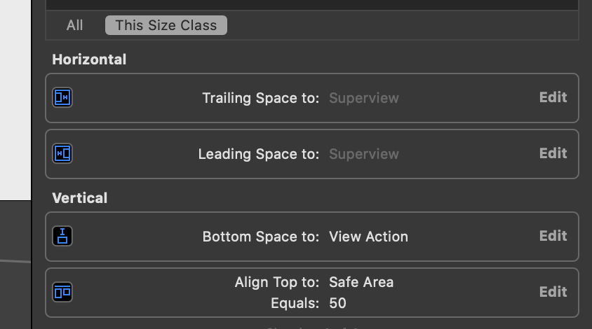Click the Superview target in Trailing Space row

[364, 98]
